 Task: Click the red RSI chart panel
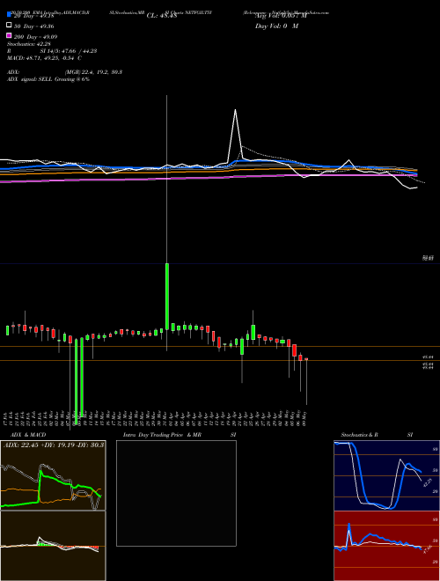pyautogui.click(x=386, y=546)
